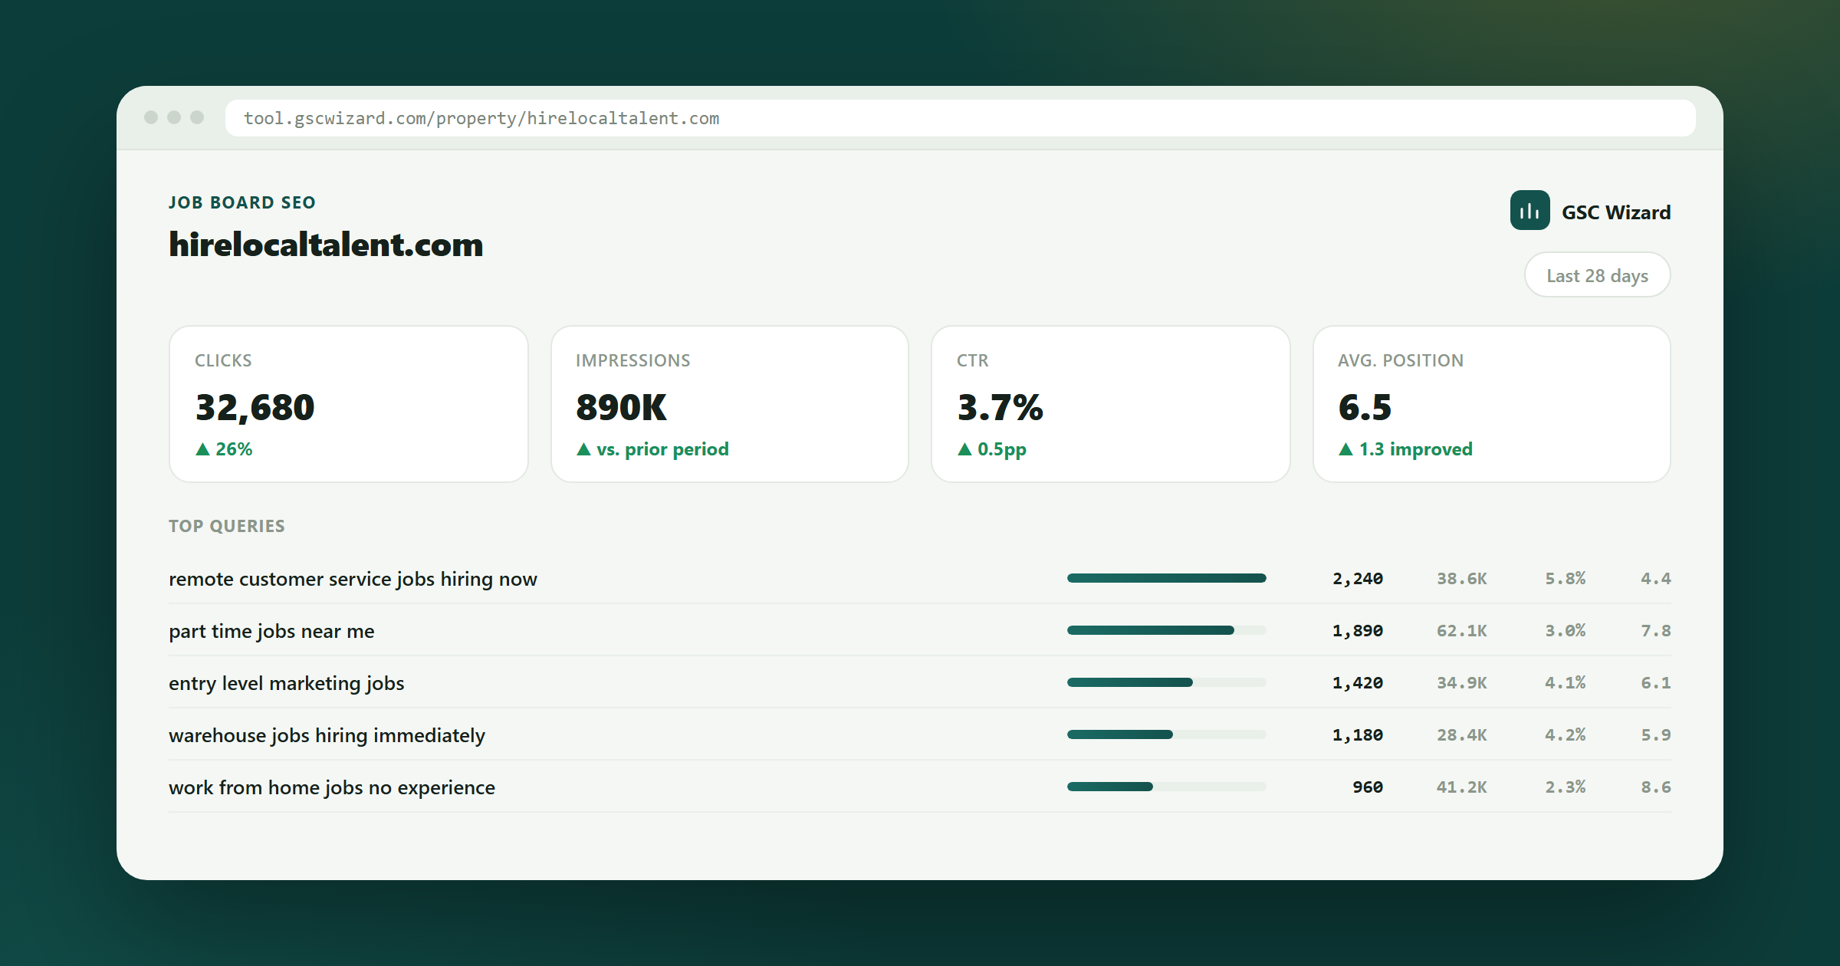Click the up triangle before vs. prior period

pyautogui.click(x=583, y=449)
